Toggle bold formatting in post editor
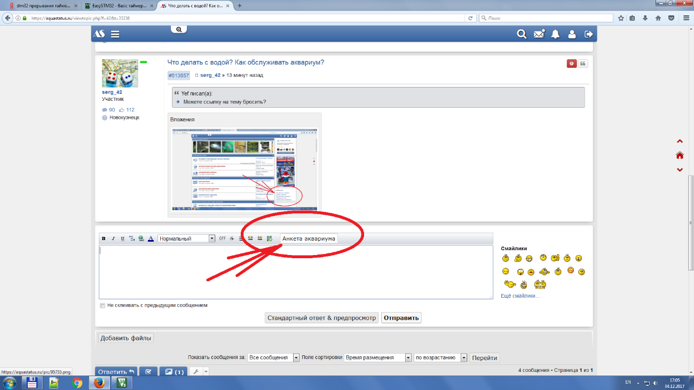The height and width of the screenshot is (390, 694). coord(104,238)
